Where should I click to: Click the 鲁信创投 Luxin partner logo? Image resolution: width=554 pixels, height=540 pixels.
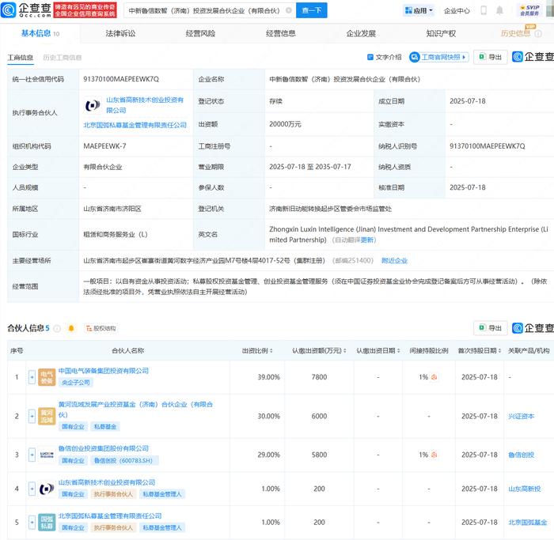47,455
